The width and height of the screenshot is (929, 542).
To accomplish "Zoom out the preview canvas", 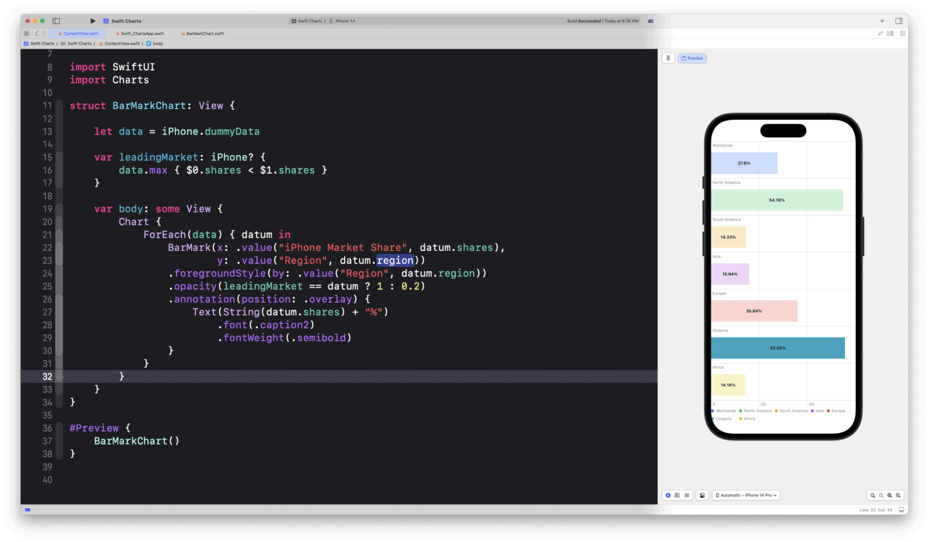I will [873, 495].
